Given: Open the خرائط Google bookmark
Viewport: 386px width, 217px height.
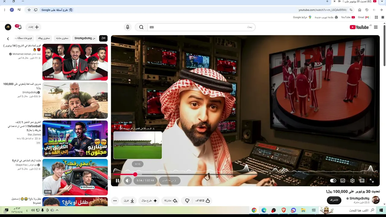Looking at the screenshot, I should [x=302, y=17].
